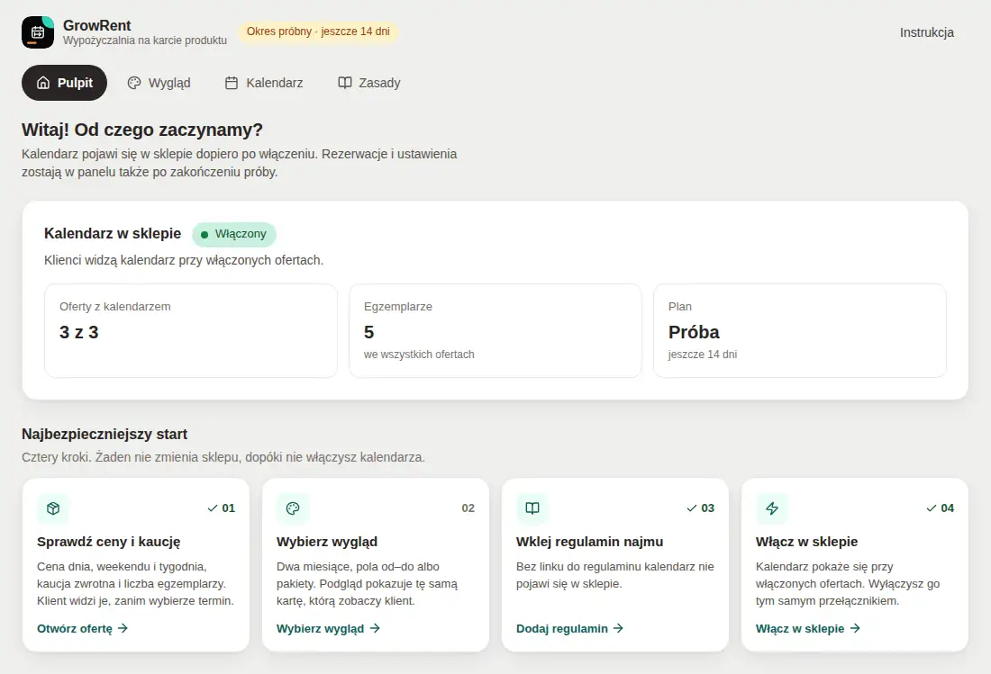Click 'Klienci widzą kalendarz przy włączonych ofertach.'
The image size is (991, 674).
pos(184,260)
